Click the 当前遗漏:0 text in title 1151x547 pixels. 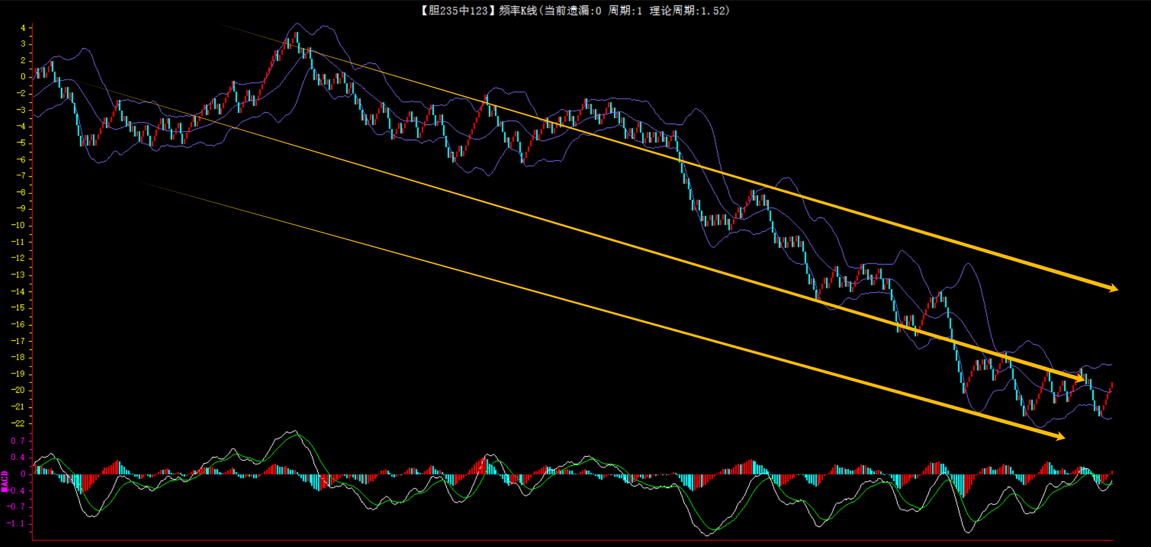(572, 10)
